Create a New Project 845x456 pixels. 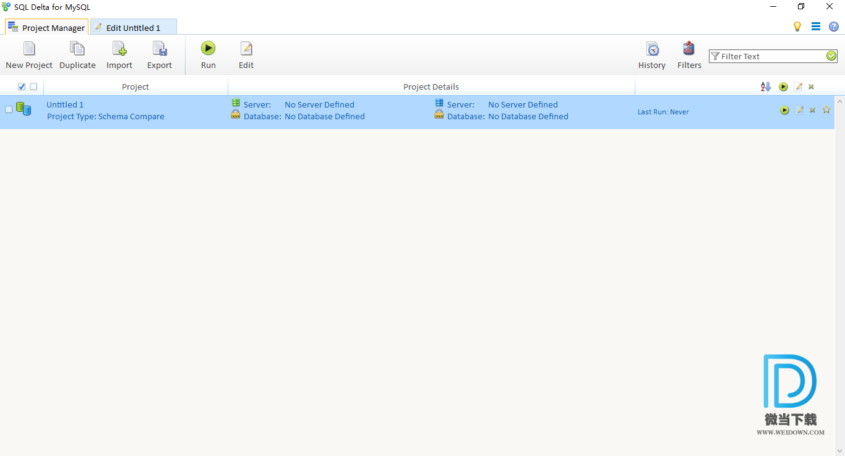click(x=29, y=55)
